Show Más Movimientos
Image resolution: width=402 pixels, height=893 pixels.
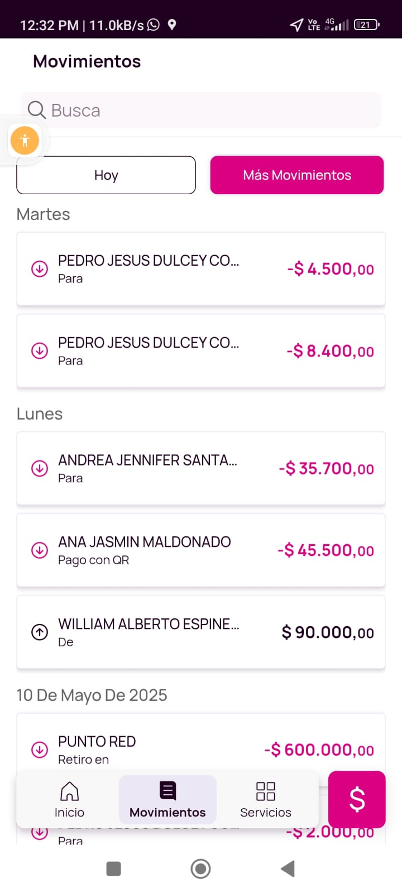point(296,175)
